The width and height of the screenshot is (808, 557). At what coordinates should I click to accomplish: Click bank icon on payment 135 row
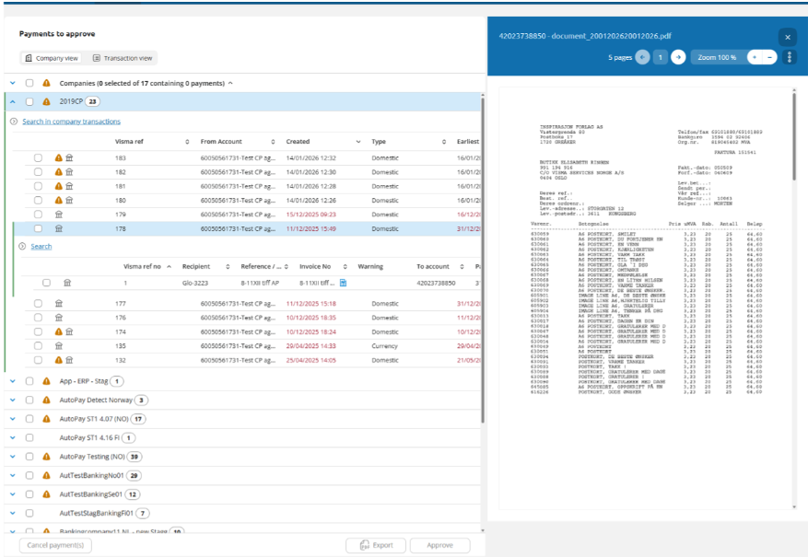click(x=59, y=346)
